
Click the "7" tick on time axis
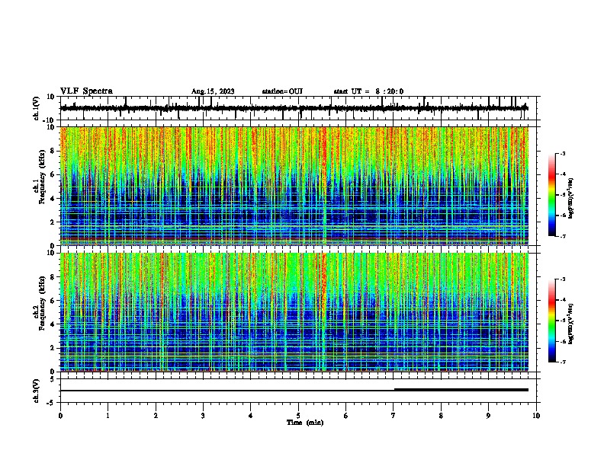click(x=394, y=416)
